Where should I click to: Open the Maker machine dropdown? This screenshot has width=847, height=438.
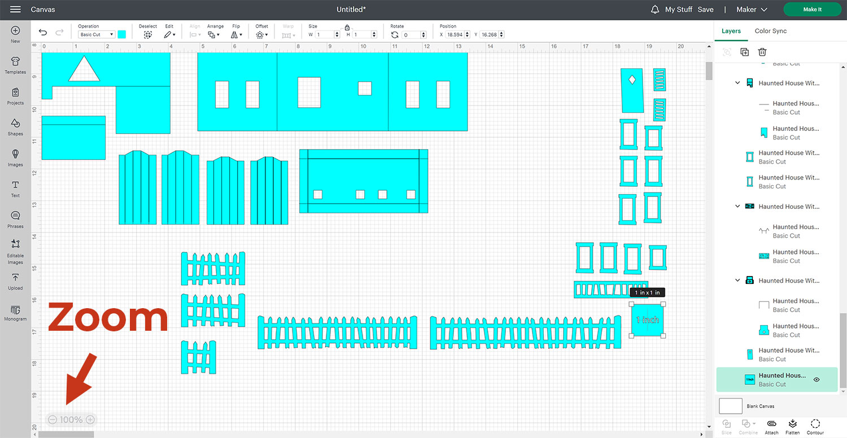752,10
